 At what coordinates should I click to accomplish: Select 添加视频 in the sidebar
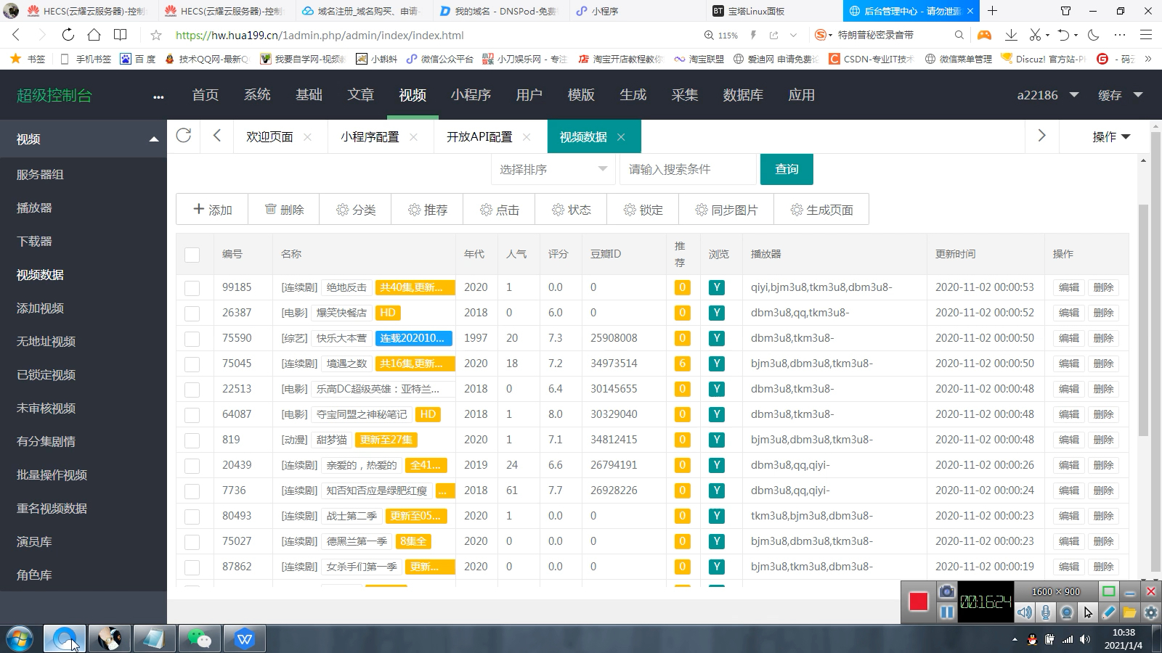(40, 308)
